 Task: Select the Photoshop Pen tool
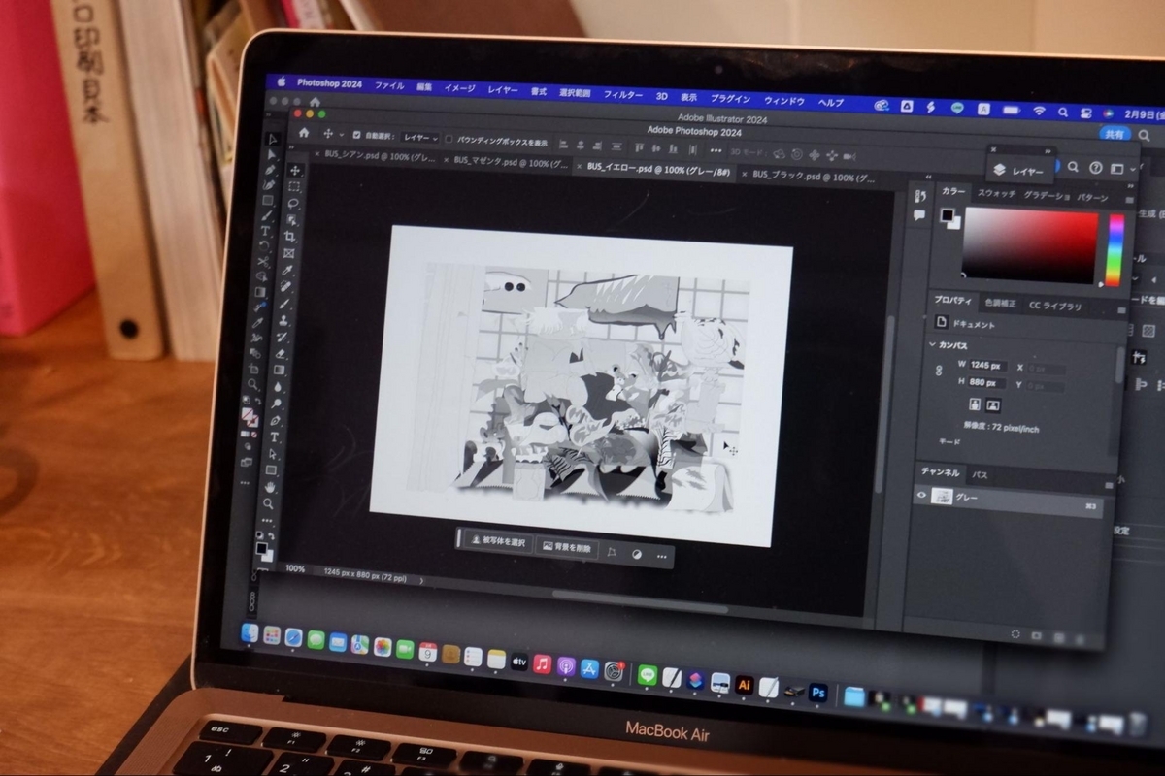click(276, 420)
